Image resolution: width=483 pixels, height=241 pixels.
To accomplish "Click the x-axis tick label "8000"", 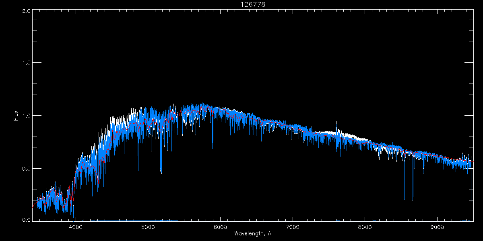I will (365, 227).
